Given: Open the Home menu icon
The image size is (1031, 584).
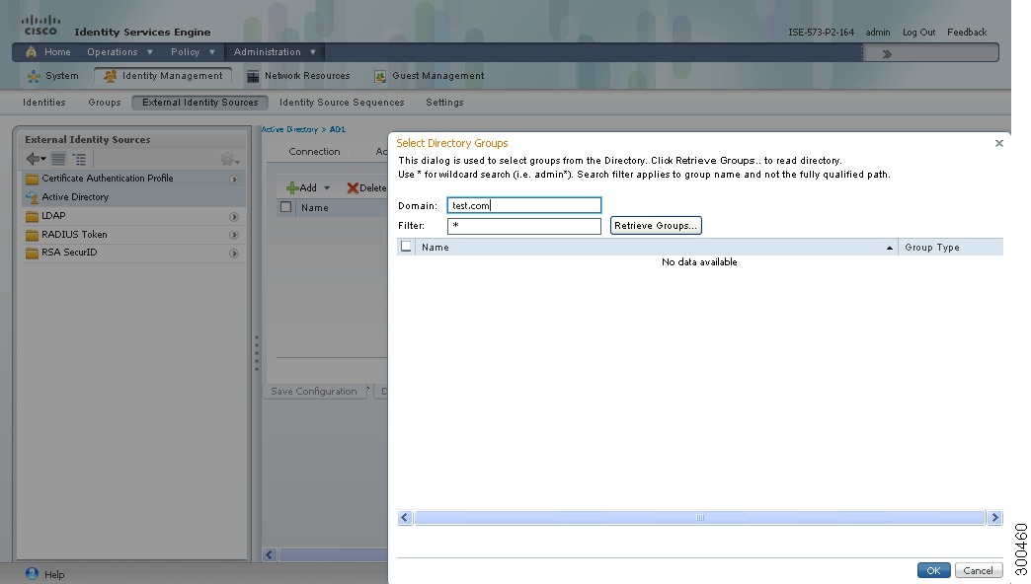Looking at the screenshot, I should pyautogui.click(x=31, y=52).
